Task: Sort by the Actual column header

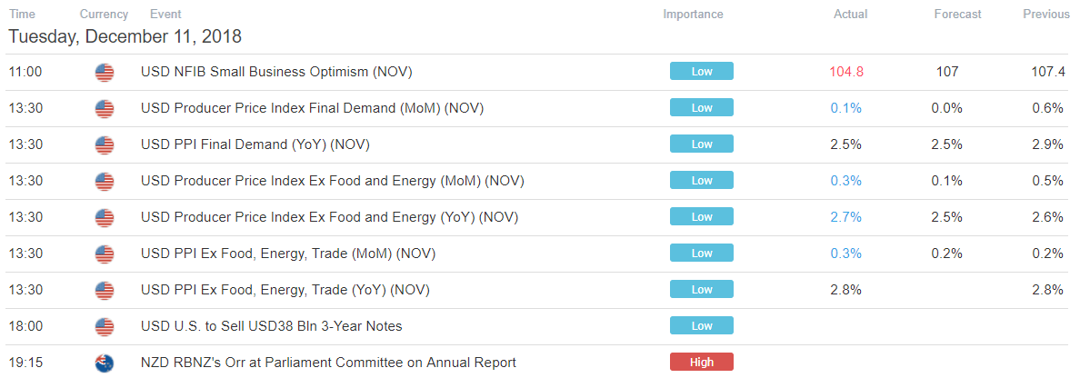Action: [x=850, y=14]
